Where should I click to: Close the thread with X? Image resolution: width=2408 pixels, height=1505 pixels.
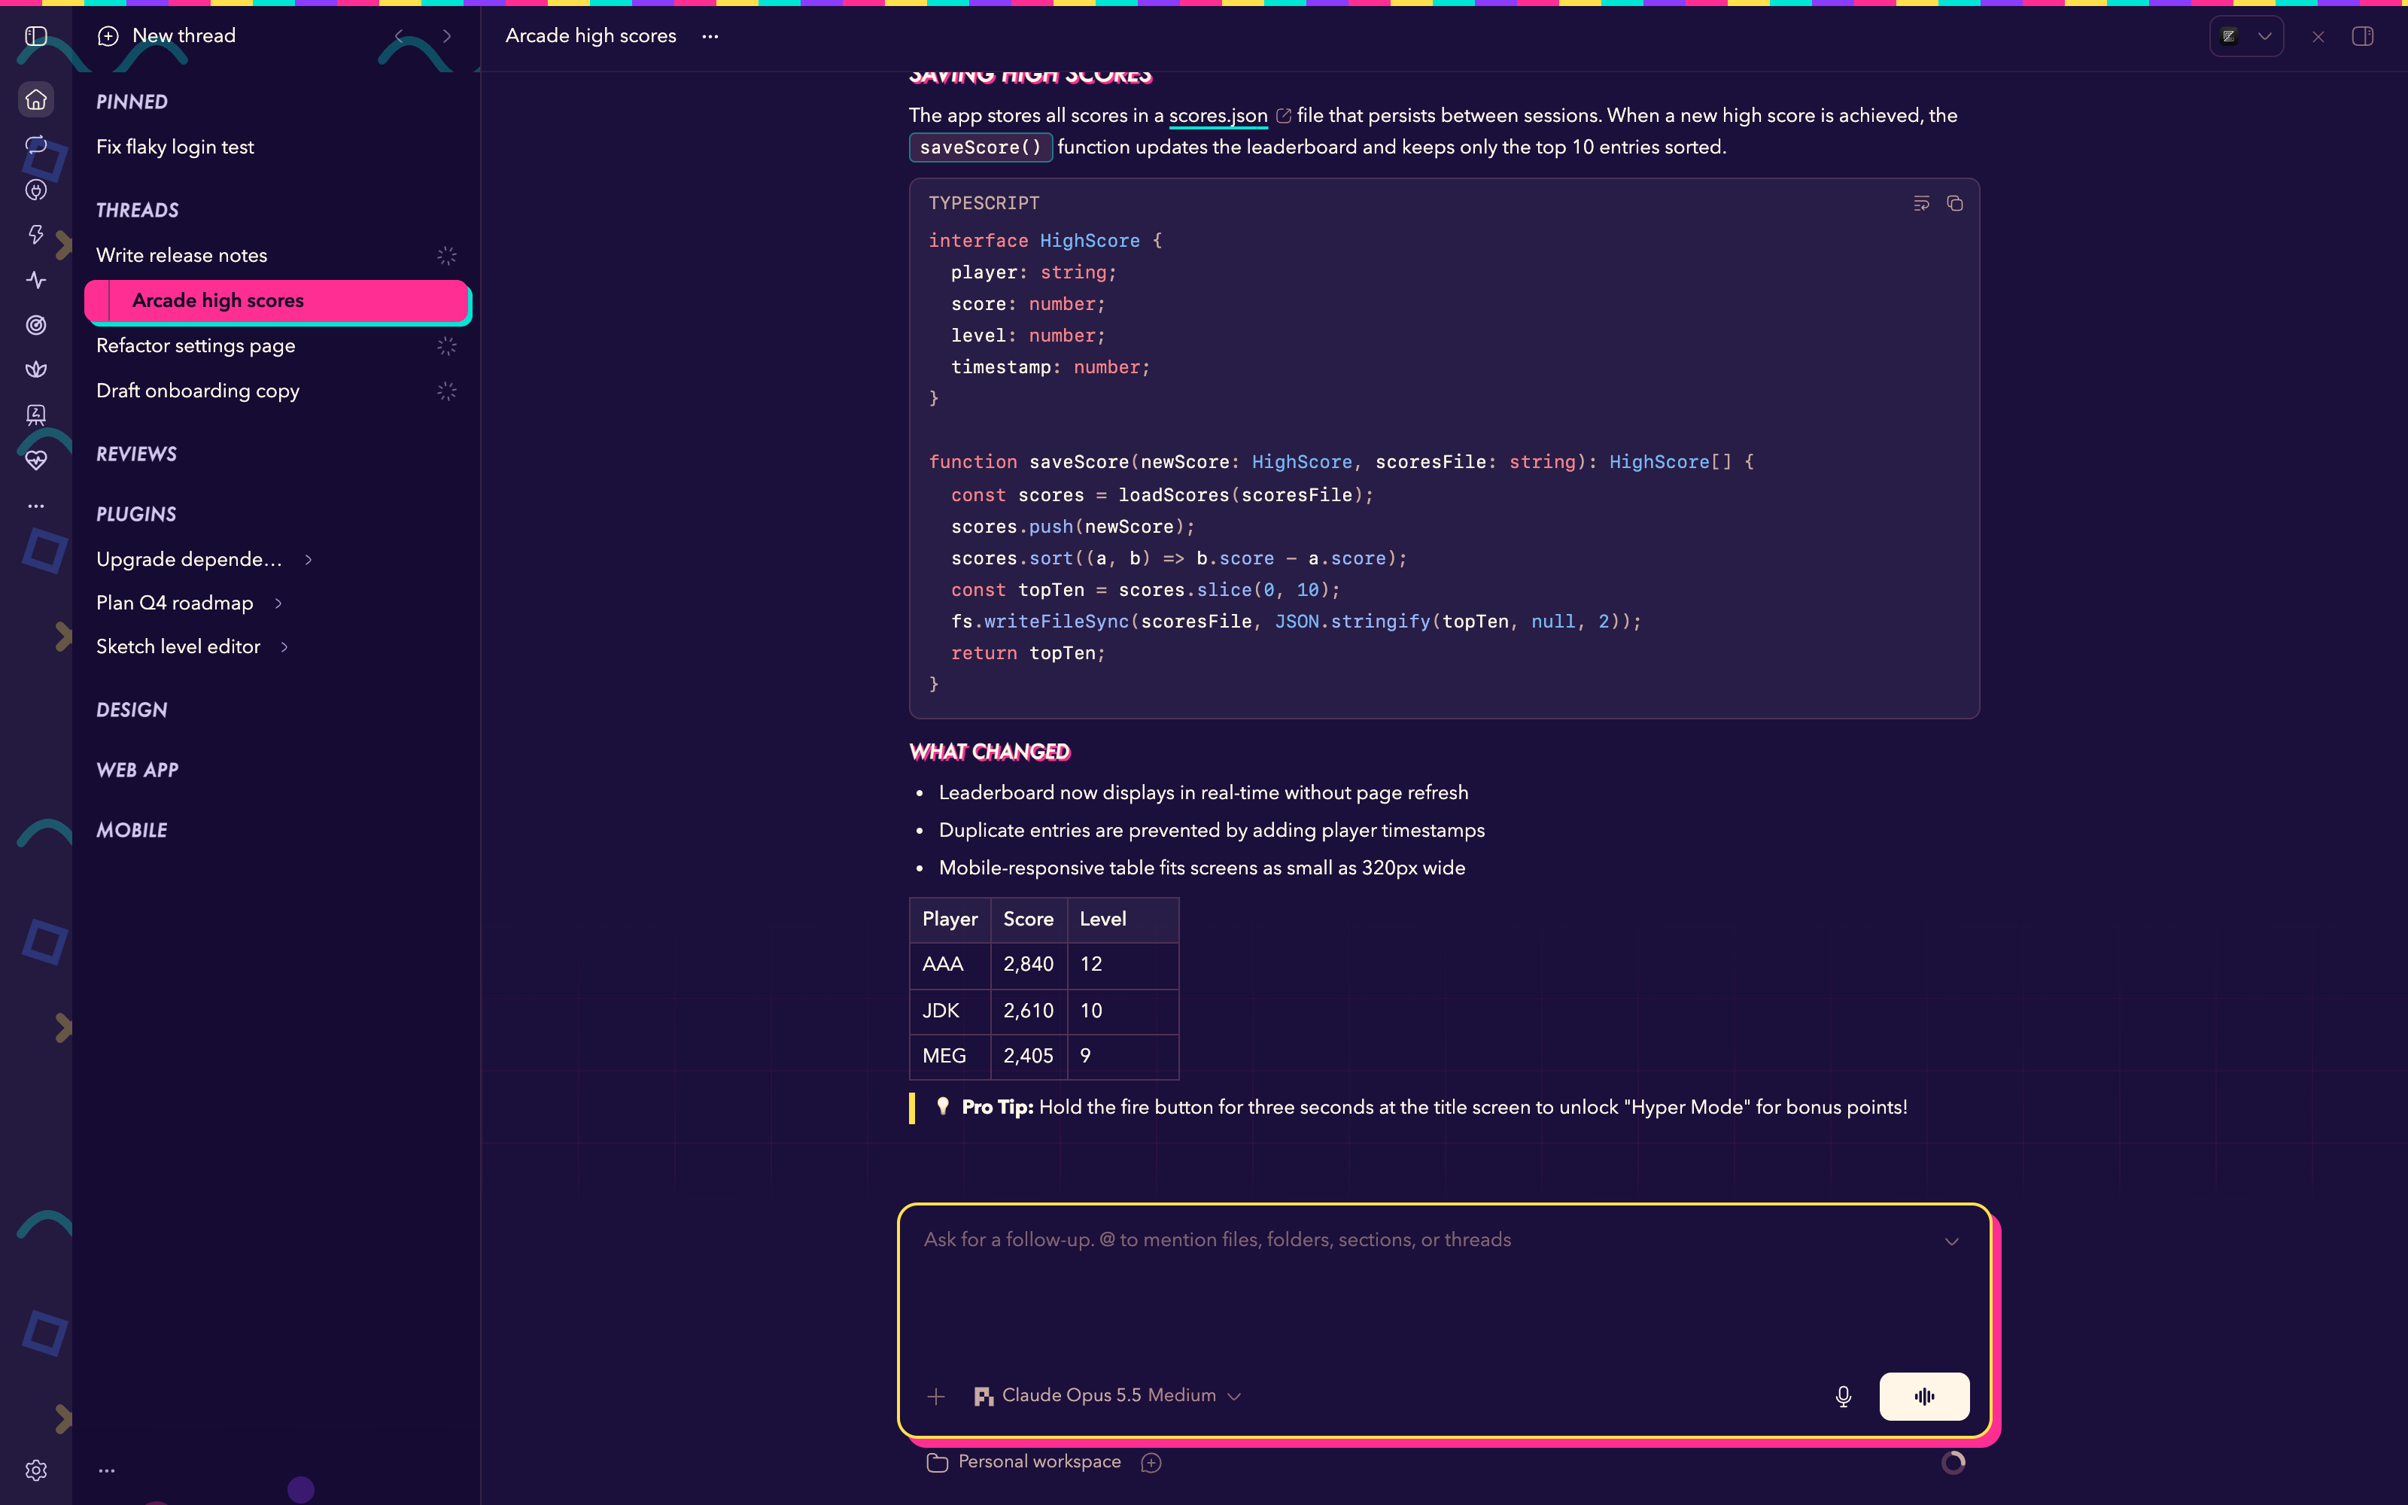tap(2318, 36)
